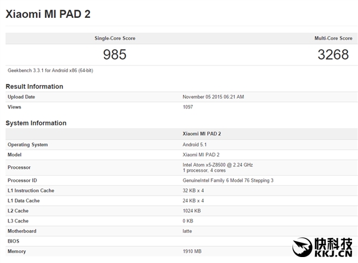Screen dimensions: 358x263
Task: Click the Geekbench 3.3.1 for Android x86 text
Action: (x=51, y=70)
